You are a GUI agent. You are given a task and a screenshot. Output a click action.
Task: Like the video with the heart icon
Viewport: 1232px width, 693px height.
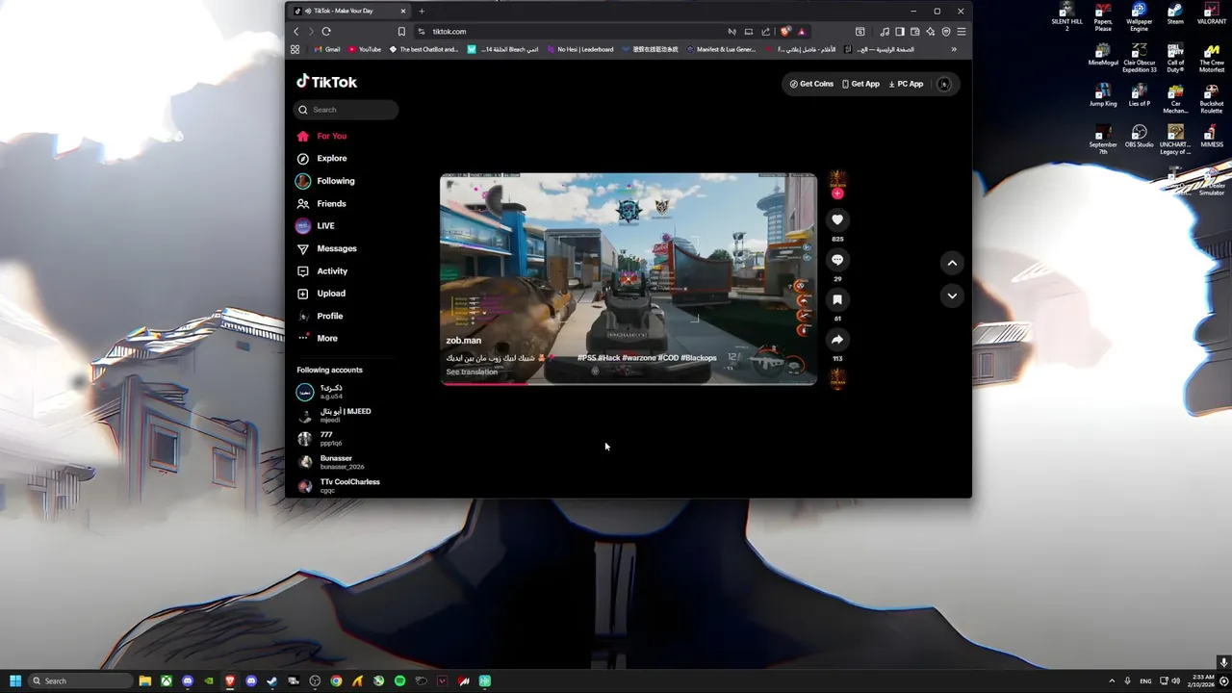(837, 219)
